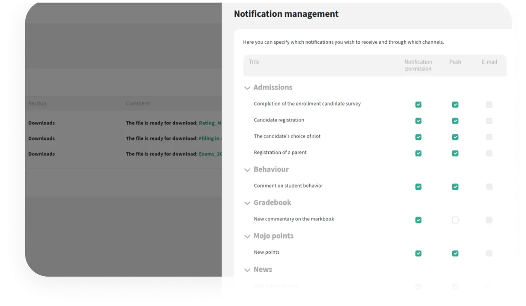Collapse the Gradebook section chevron
The width and height of the screenshot is (526, 306).
click(x=247, y=203)
